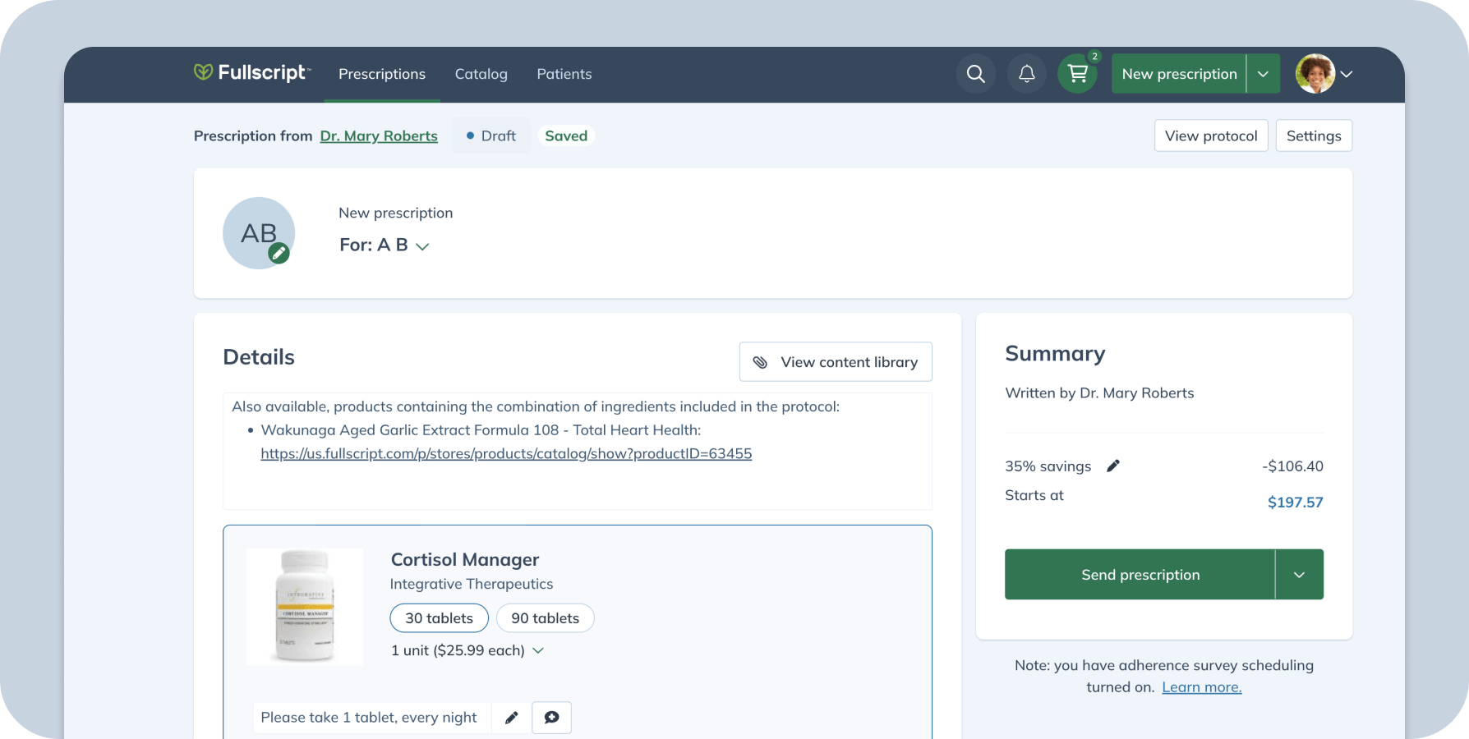
Task: Click the New prescription button
Action: pyautogui.click(x=1179, y=74)
